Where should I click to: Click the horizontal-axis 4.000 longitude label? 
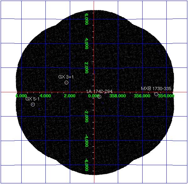[x=45, y=96]
